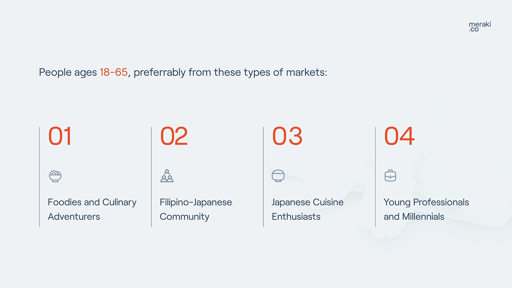Click the Filipino-Japanese Community label
This screenshot has height=288, width=512.
pos(196,209)
